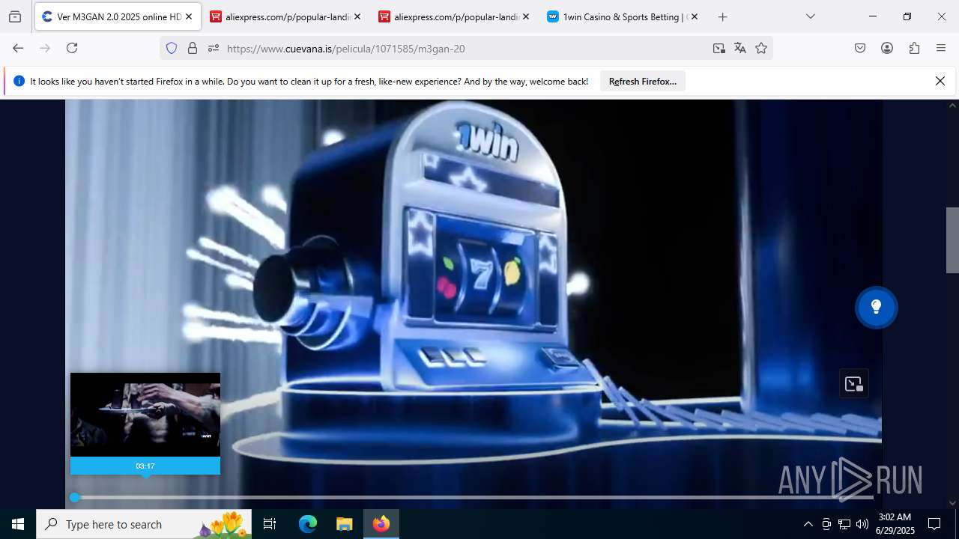Open site permissions icon in address bar

point(214,48)
